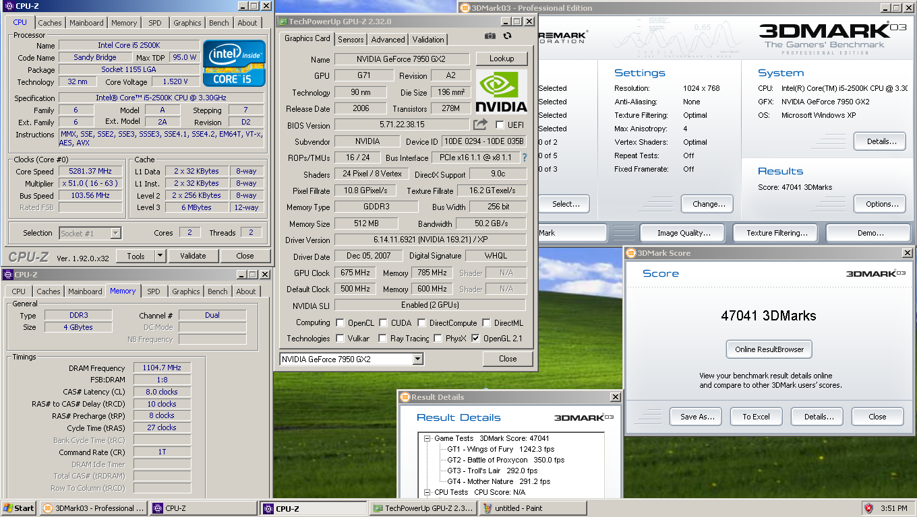Screen dimensions: 917x517
Task: Click the Result Details window title icon
Action: pyautogui.click(x=405, y=397)
